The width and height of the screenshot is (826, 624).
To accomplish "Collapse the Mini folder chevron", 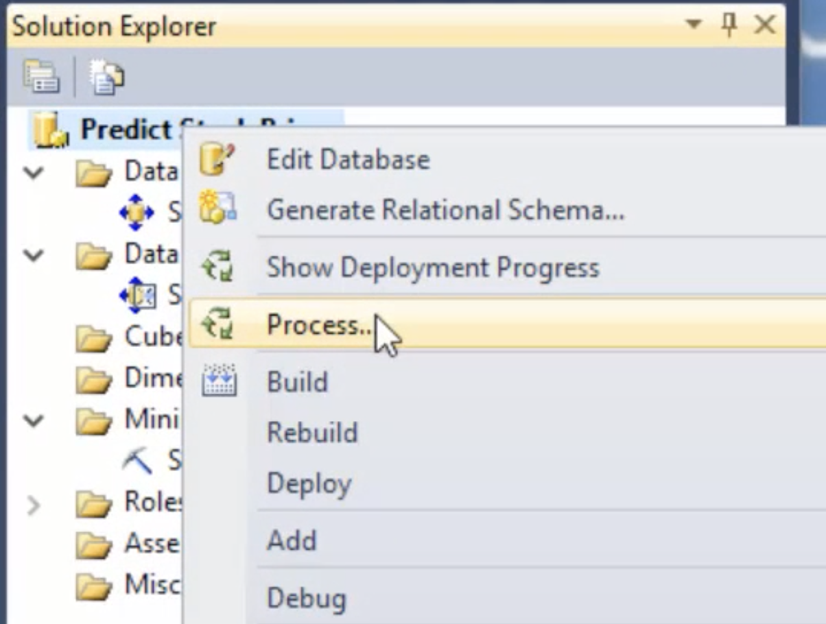I will click(x=33, y=420).
